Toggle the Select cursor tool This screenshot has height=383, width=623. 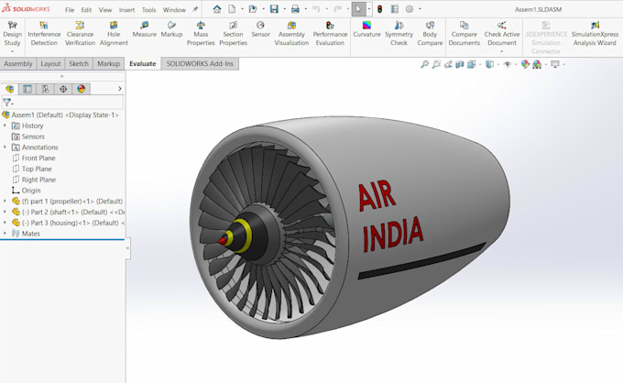[358, 9]
